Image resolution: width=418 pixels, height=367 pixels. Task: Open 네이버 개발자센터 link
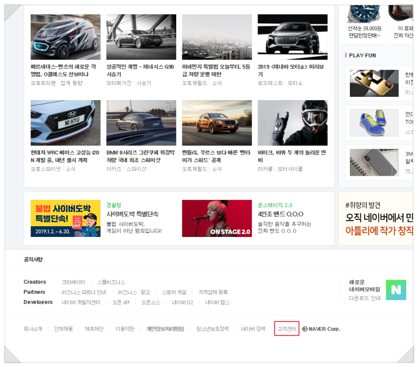[x=81, y=302]
